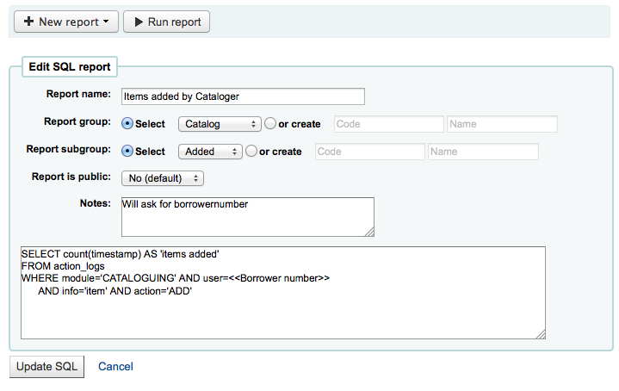Open the New report dropdown button

click(65, 22)
